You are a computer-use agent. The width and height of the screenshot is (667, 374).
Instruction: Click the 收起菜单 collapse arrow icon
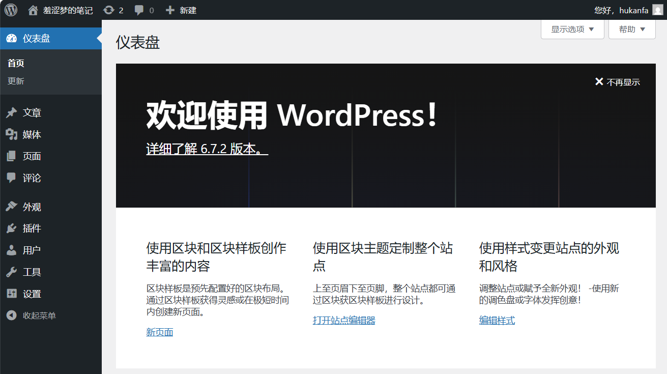(11, 315)
